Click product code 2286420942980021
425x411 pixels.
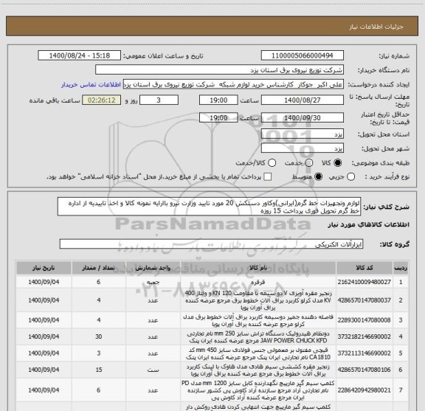click(x=364, y=390)
